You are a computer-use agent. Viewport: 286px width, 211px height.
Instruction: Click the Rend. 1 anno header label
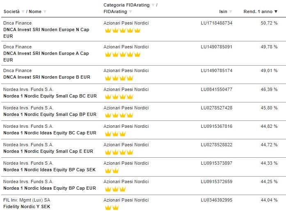click(258, 11)
